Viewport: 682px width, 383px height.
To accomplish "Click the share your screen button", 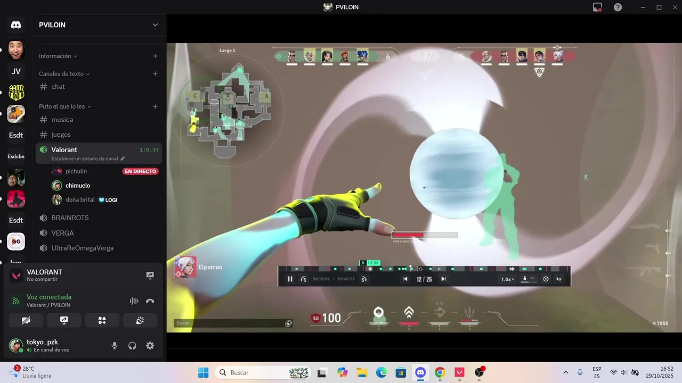I will (x=64, y=320).
